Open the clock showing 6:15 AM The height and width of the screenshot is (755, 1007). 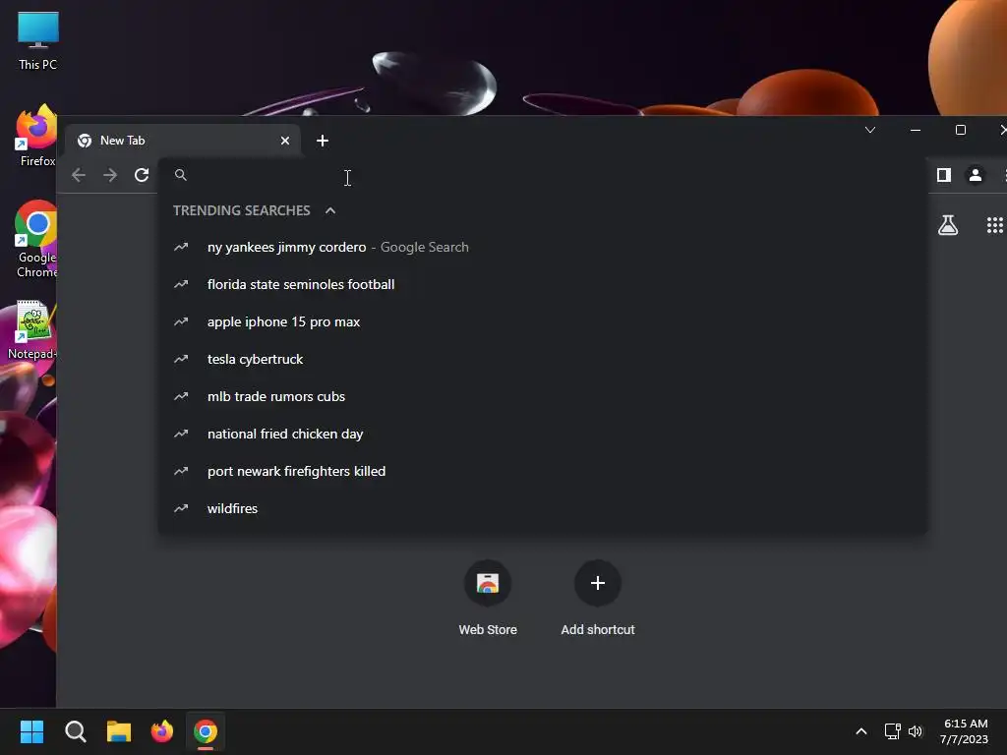[x=965, y=731]
